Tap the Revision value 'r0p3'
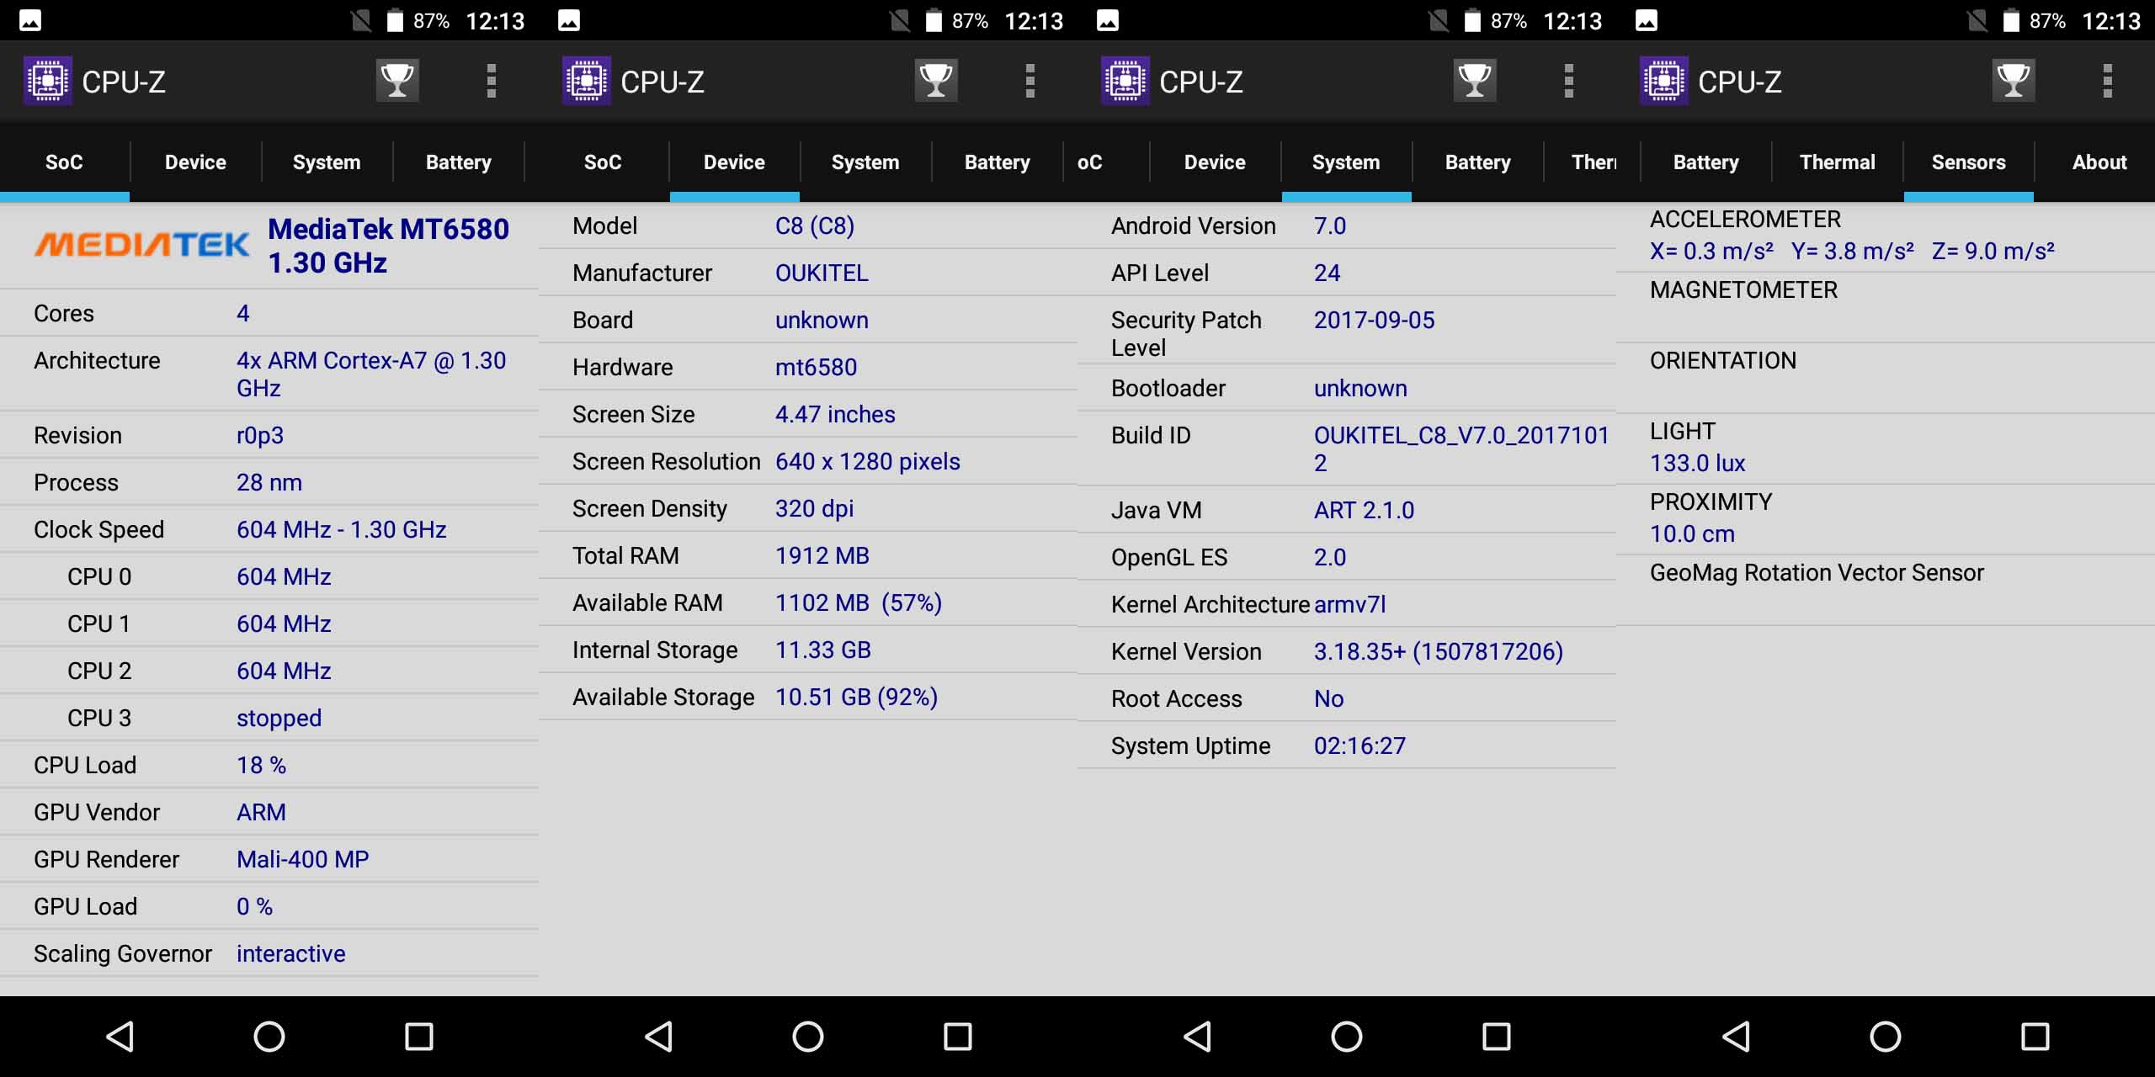The width and height of the screenshot is (2155, 1077). click(260, 436)
